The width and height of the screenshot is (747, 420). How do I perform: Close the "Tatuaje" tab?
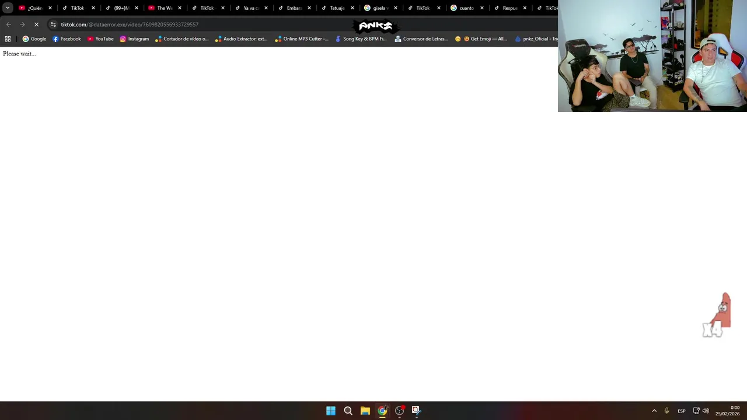[352, 8]
